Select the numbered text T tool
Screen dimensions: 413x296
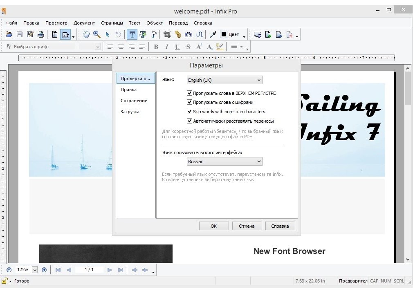(154, 34)
